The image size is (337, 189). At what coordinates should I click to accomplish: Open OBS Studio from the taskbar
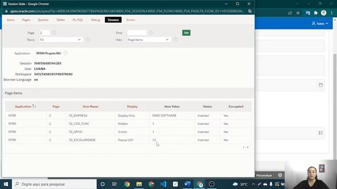point(212,184)
